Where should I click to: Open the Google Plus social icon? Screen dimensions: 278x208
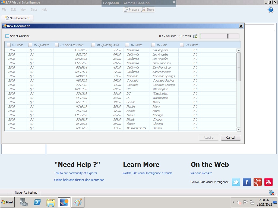pos(257,182)
